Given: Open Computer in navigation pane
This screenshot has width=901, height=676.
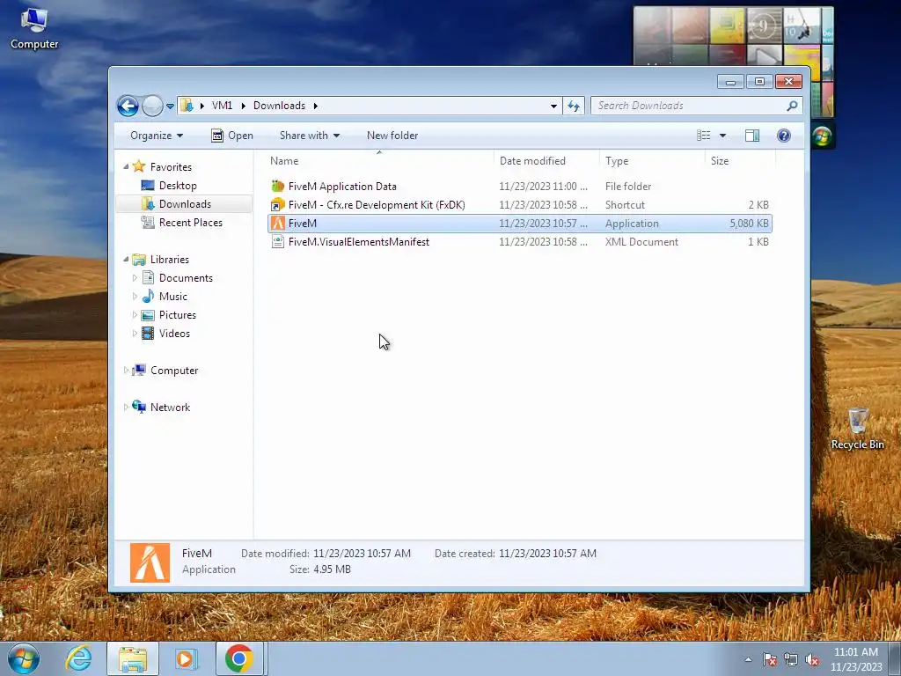Looking at the screenshot, I should (174, 371).
